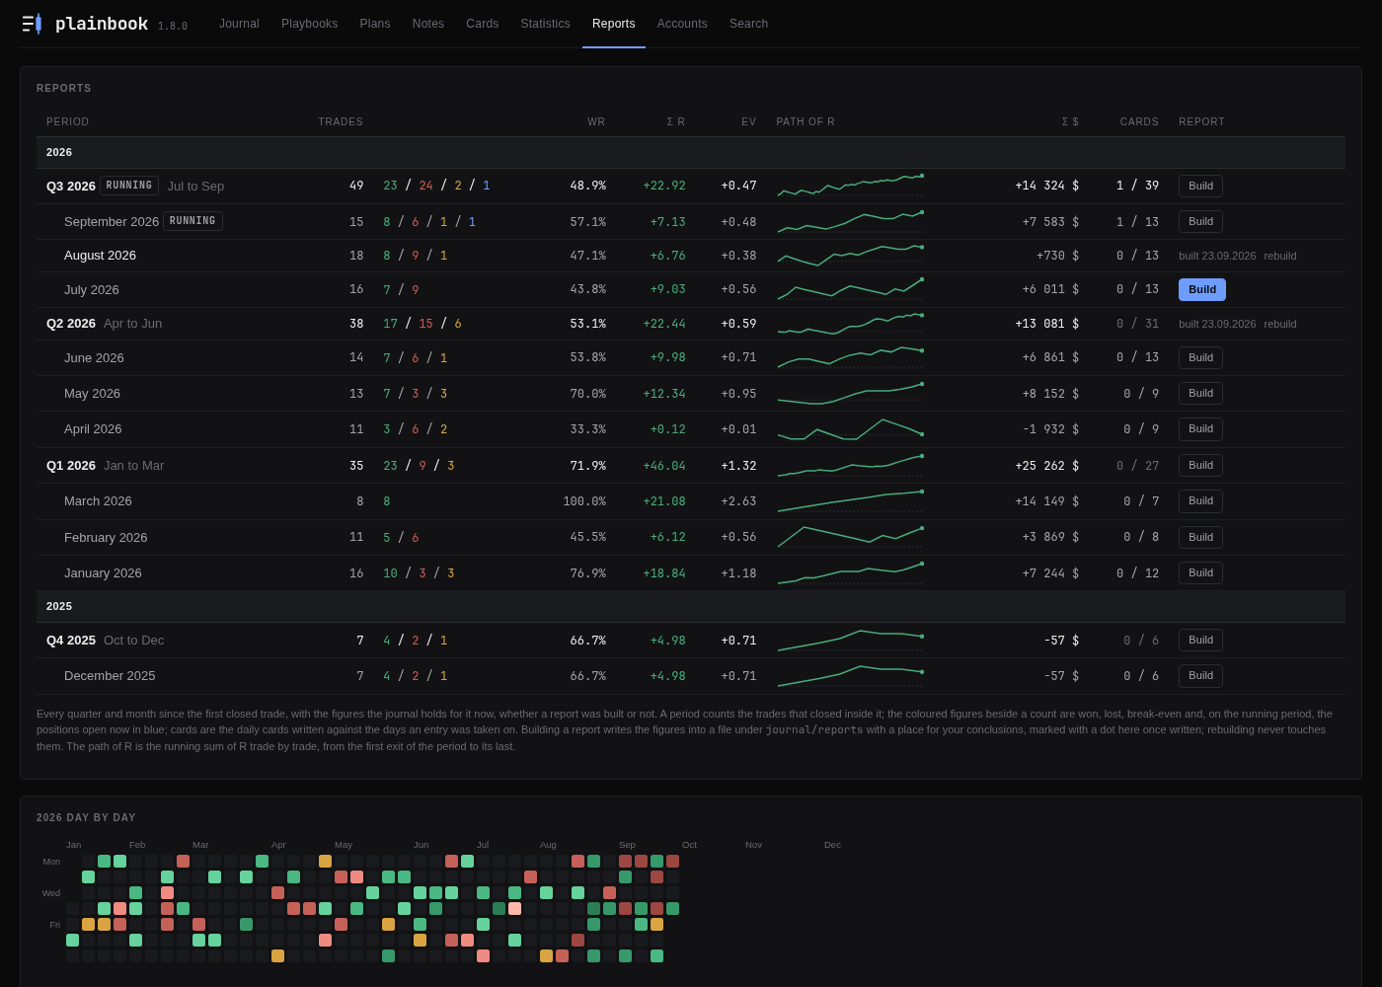Screen dimensions: 1382x987
Task: Click the Q1 2026 period name
Action: [x=71, y=465]
